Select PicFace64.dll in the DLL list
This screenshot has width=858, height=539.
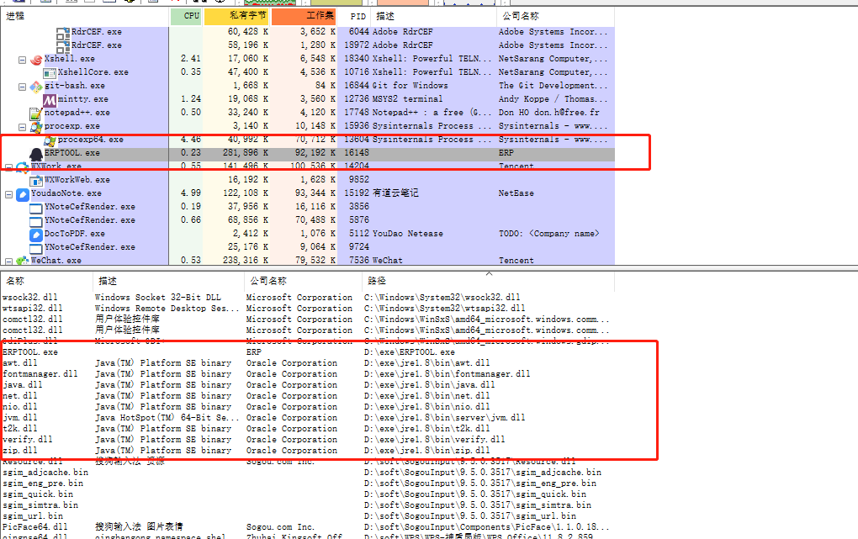[x=308, y=527]
